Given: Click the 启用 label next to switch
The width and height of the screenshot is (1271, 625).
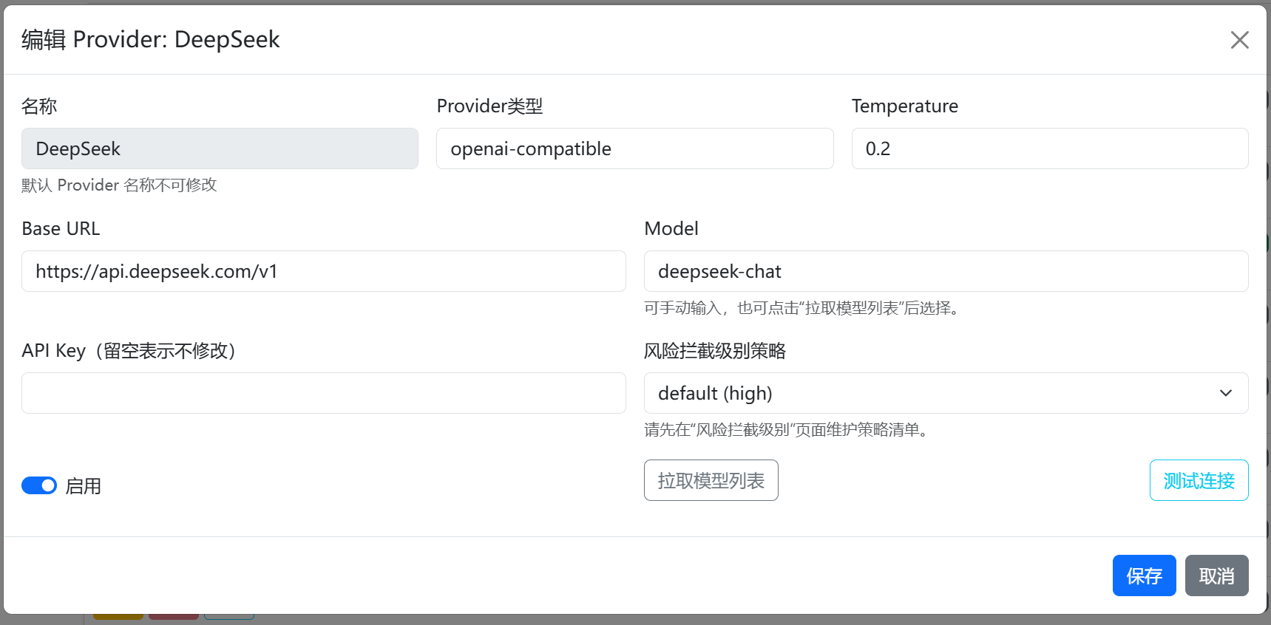Looking at the screenshot, I should click(x=83, y=486).
